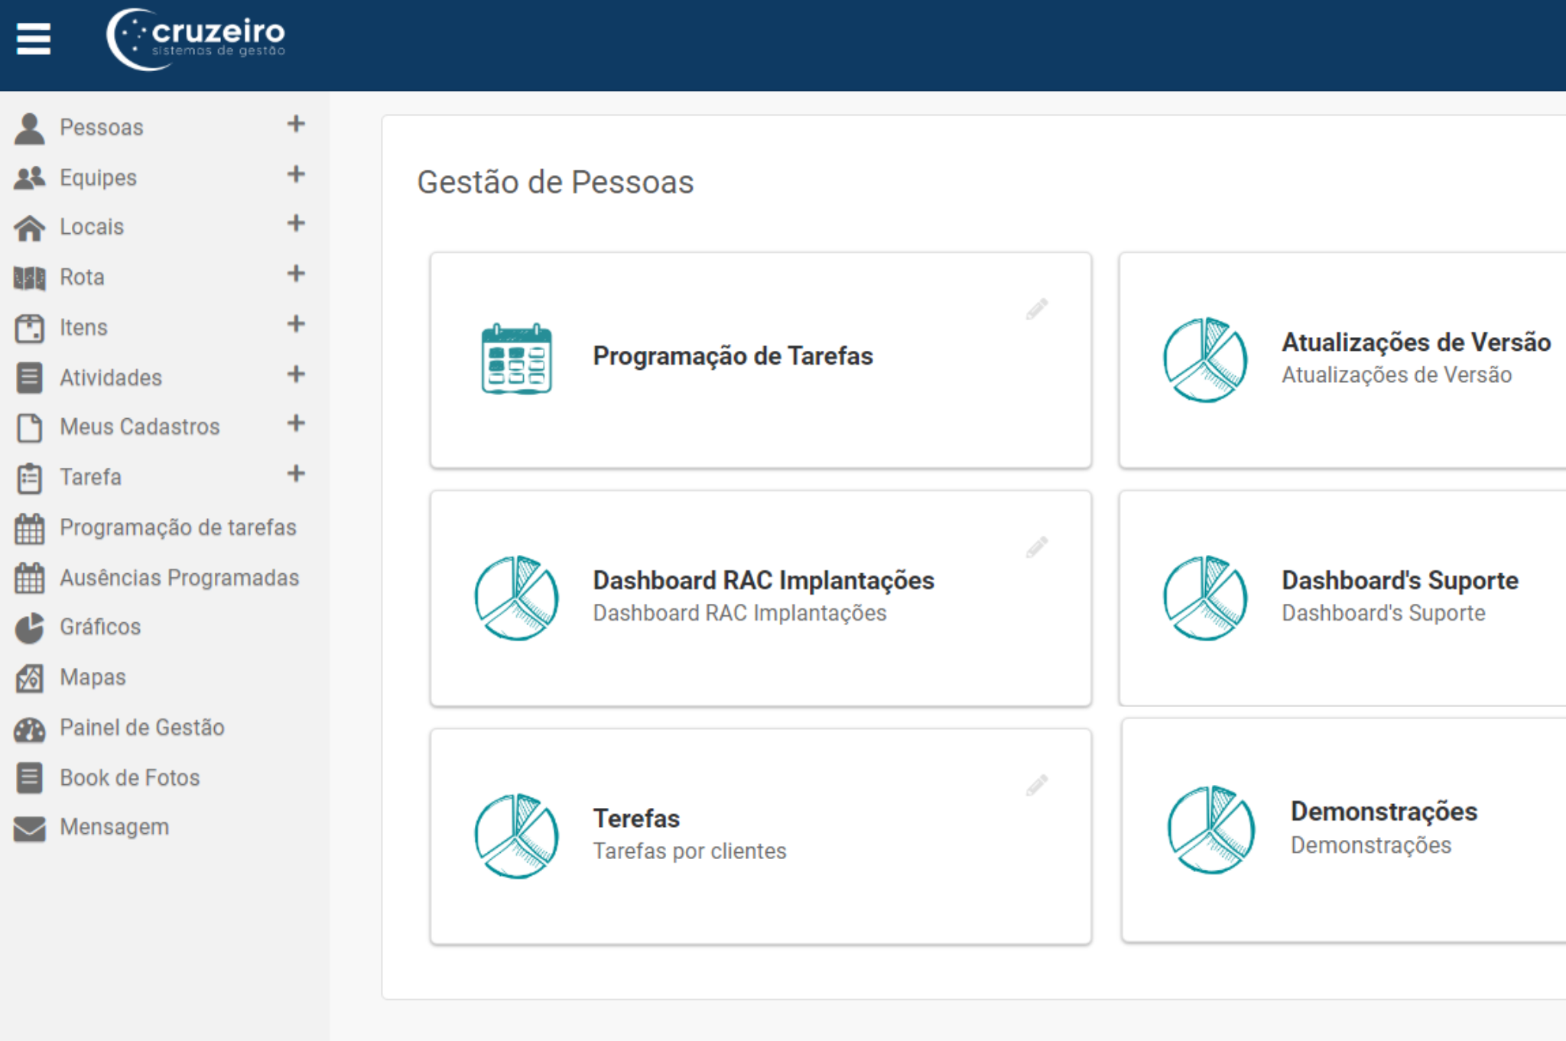Click pie chart icon on Demonstrações card

tap(1210, 829)
